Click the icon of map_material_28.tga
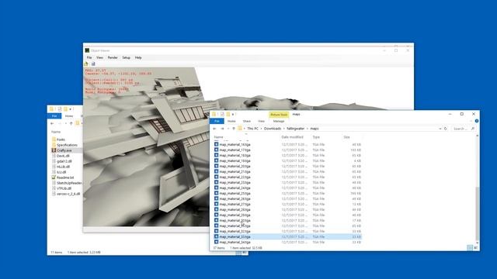Screen dimensions: 497x279 pos(216,209)
